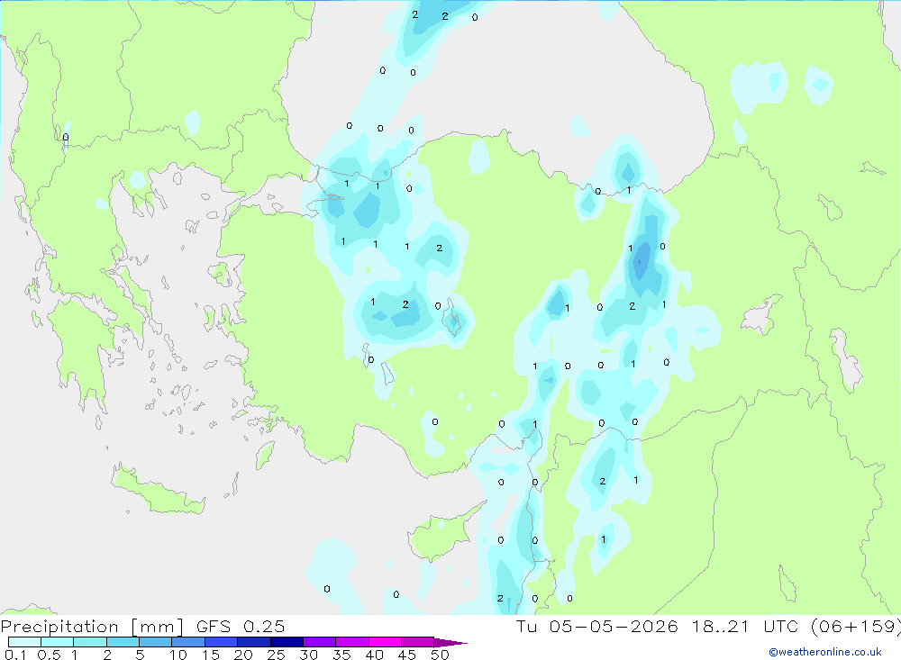
Task: Open the weatheronline.co.uk copyright link
Action: click(x=825, y=652)
